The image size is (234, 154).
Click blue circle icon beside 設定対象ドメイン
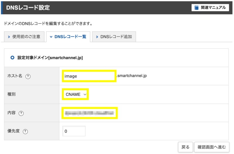pyautogui.click(x=12, y=57)
